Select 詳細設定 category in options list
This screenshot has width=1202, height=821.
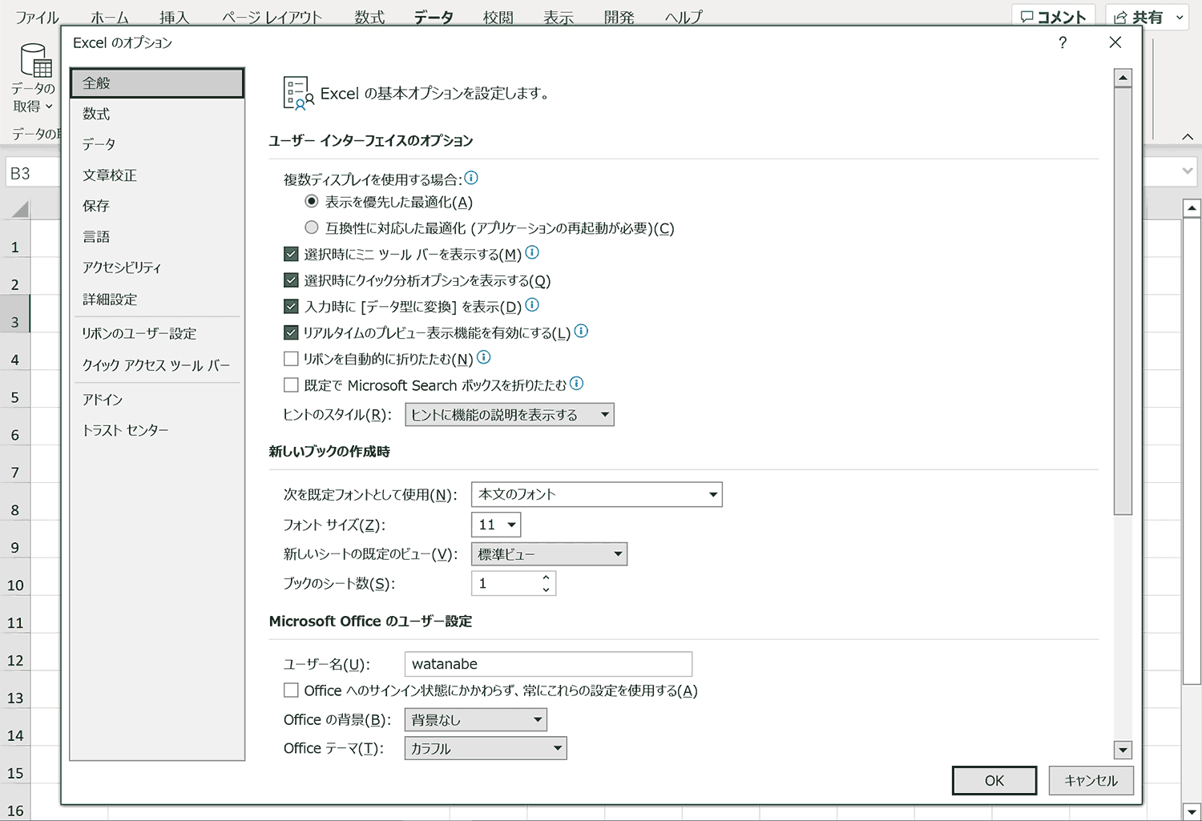pos(157,299)
